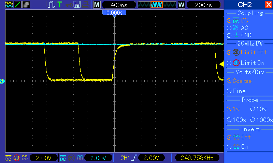The image size is (273, 163).
Task: Click the CH2 ground reference marker
Action: point(2,81)
